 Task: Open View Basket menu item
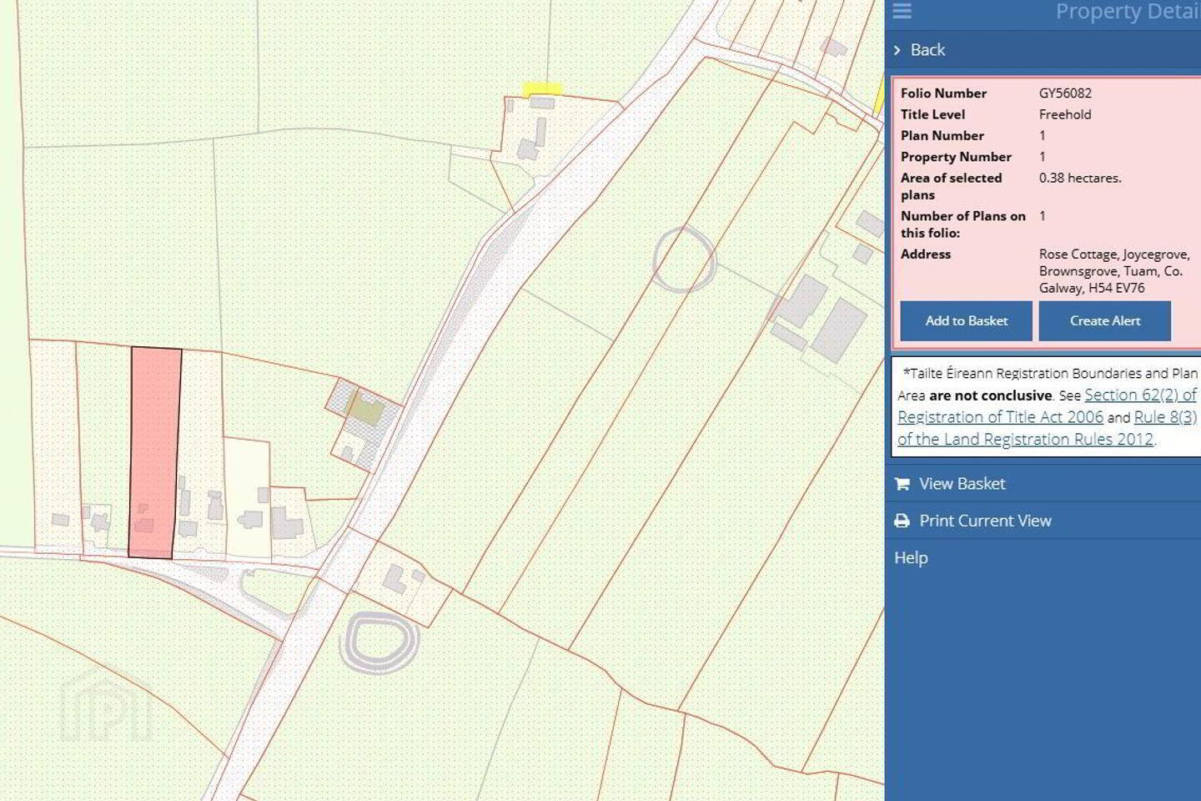[x=962, y=484]
